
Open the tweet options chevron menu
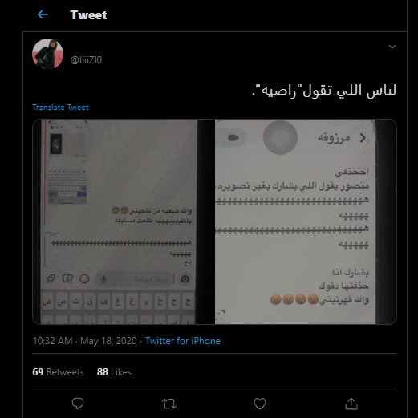click(x=392, y=47)
